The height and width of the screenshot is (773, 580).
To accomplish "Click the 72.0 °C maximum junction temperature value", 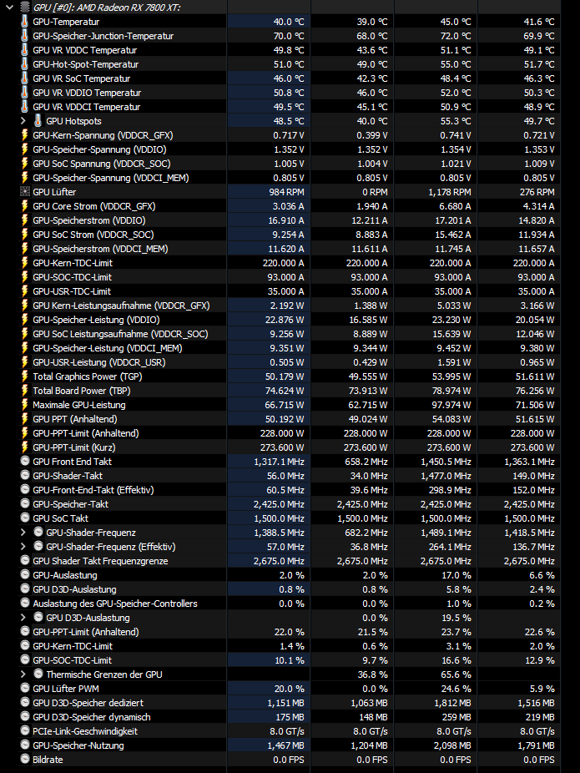I will click(456, 36).
